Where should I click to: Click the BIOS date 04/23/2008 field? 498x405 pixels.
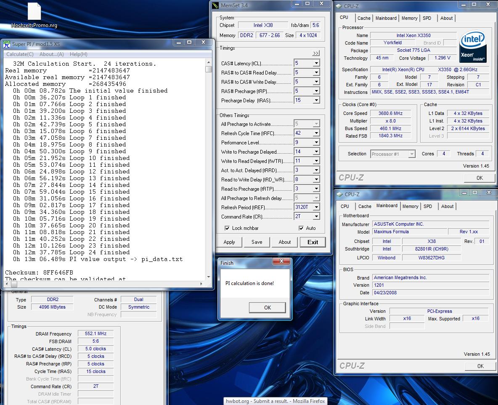pos(430,293)
